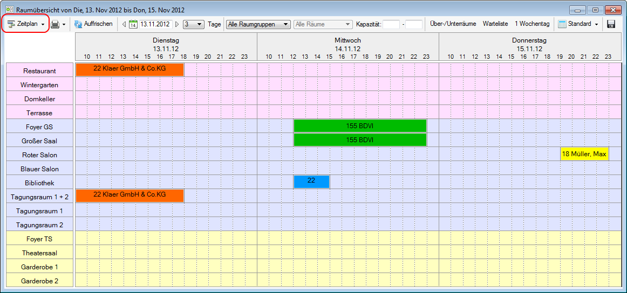The height and width of the screenshot is (293, 627).
Task: Select the Theatersaal room row label
Action: point(39,253)
